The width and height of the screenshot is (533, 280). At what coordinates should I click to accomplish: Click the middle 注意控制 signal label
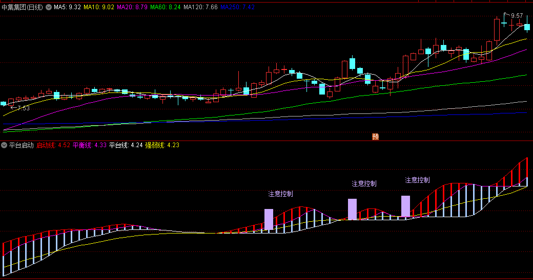364,184
